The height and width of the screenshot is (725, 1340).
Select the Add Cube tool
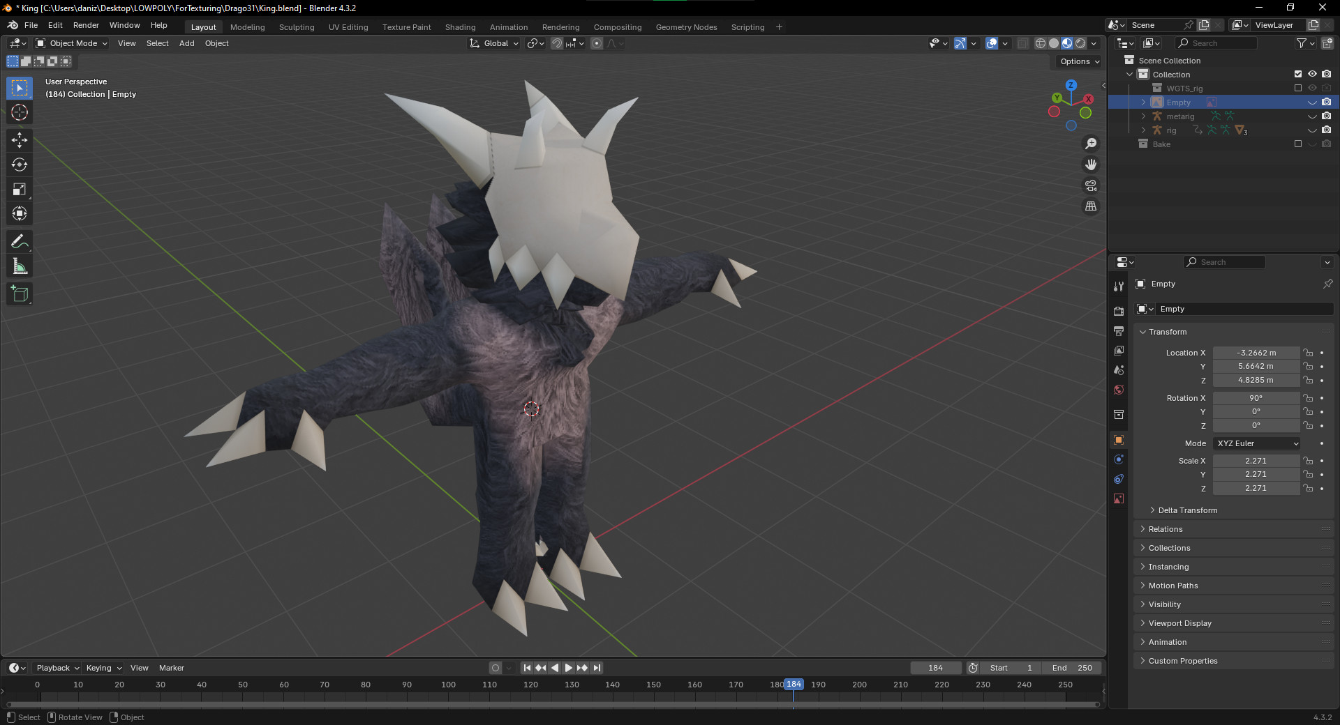[20, 294]
